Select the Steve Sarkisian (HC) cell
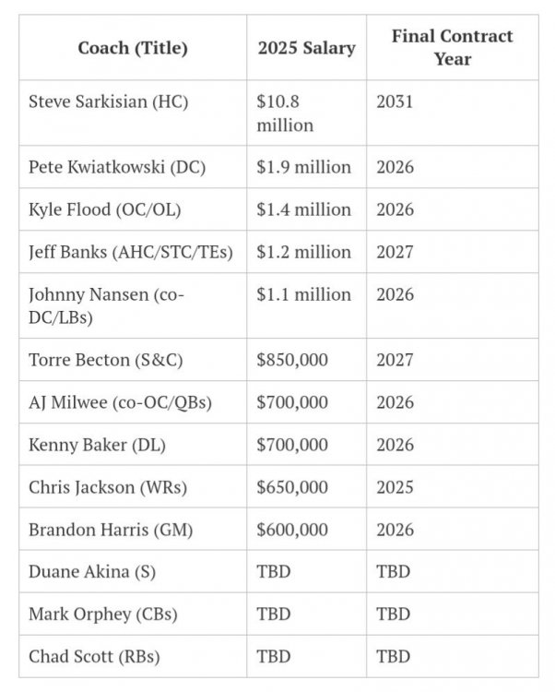This screenshot has height=692, width=555. point(108,102)
